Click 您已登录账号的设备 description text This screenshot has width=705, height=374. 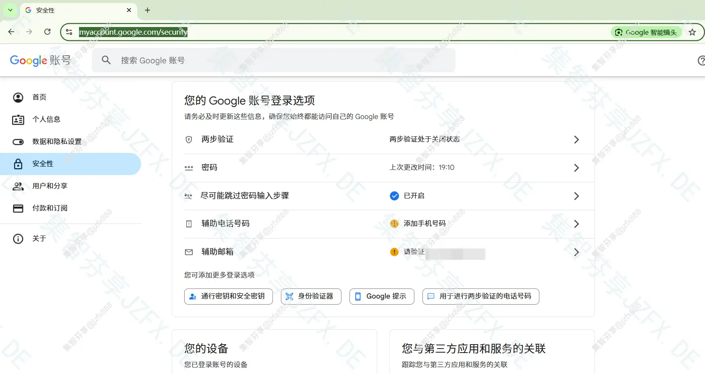point(216,365)
